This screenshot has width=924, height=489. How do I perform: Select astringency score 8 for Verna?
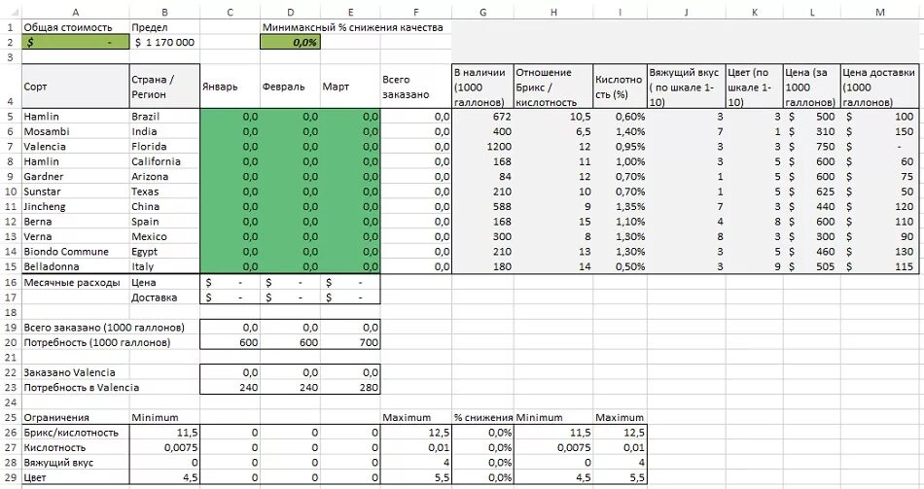coord(686,236)
